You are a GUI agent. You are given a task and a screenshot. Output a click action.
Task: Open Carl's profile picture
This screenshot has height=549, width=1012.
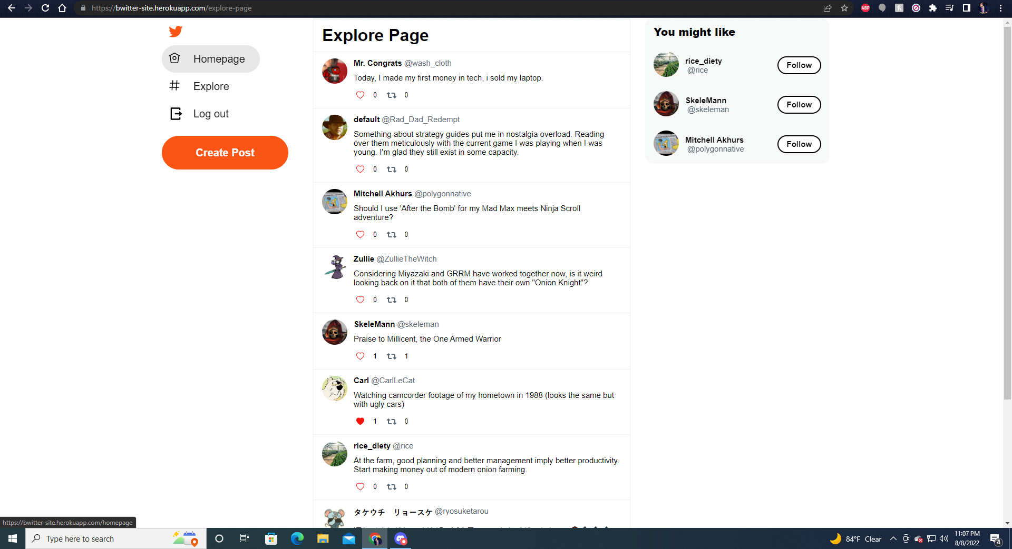pos(334,388)
